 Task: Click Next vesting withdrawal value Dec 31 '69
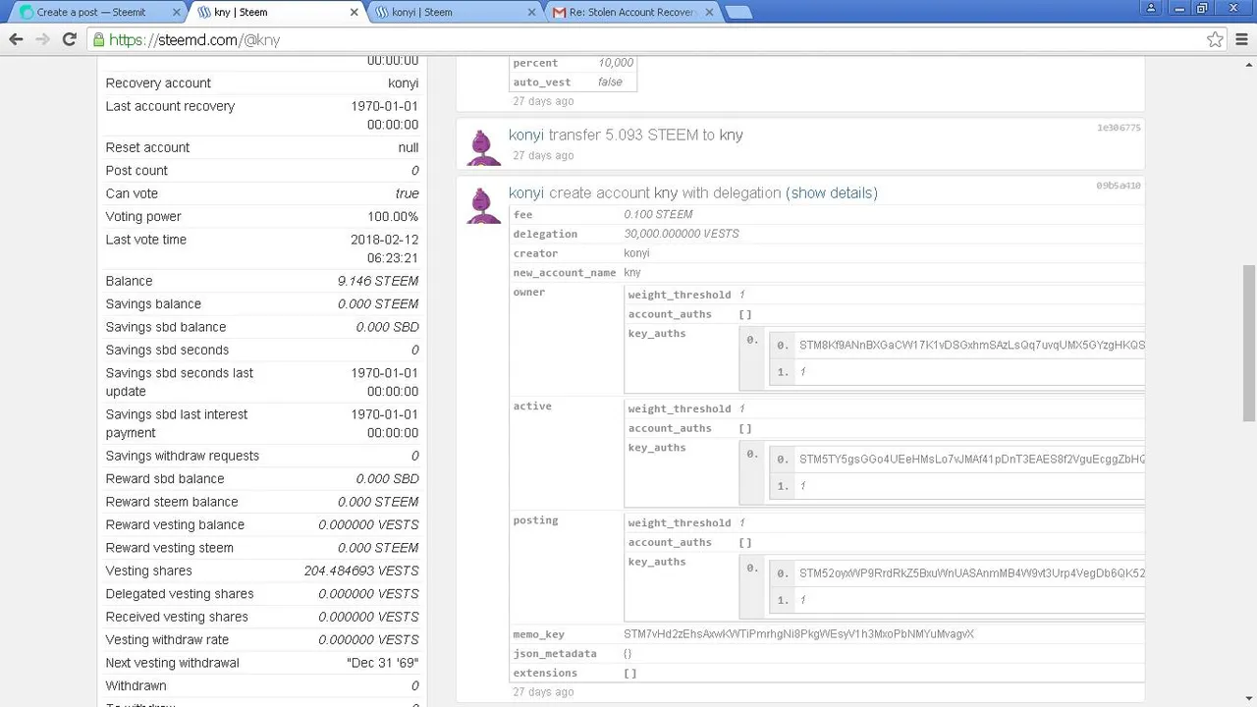(x=383, y=663)
